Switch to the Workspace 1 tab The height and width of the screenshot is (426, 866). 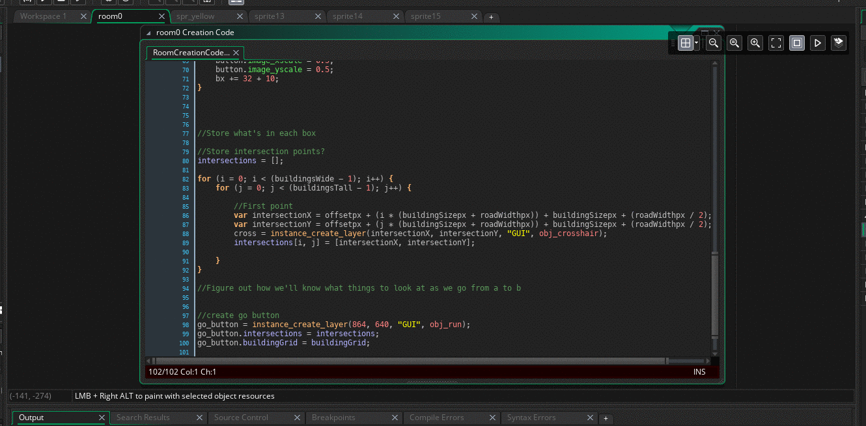click(x=44, y=16)
